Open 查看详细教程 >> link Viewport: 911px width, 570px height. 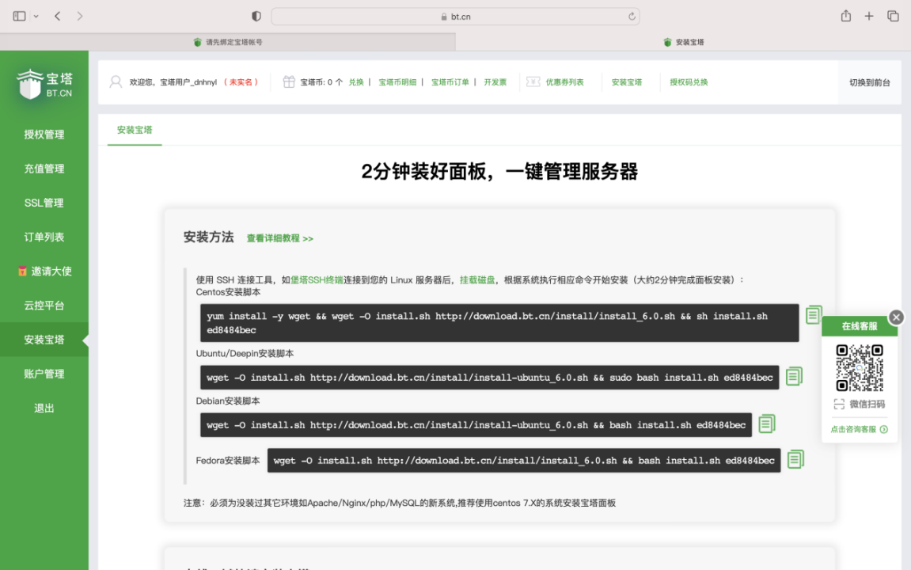pos(280,238)
